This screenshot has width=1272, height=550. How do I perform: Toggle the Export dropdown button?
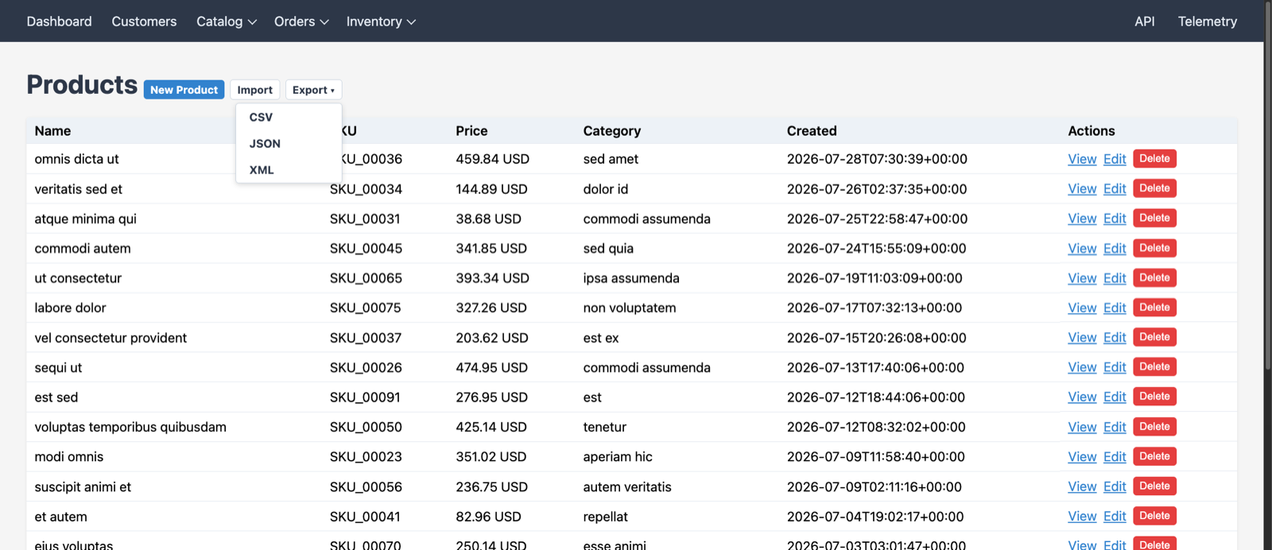pos(313,90)
